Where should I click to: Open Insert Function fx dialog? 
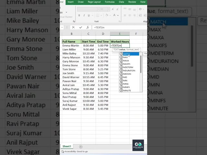88,27
